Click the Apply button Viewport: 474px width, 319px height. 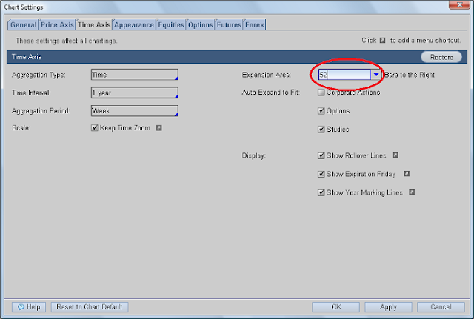pyautogui.click(x=388, y=307)
